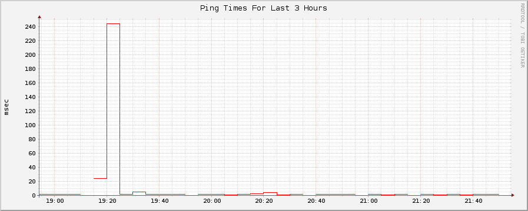
Task: Click the RRDTOOL / TOBI OETIKER watermark
Action: 522,35
